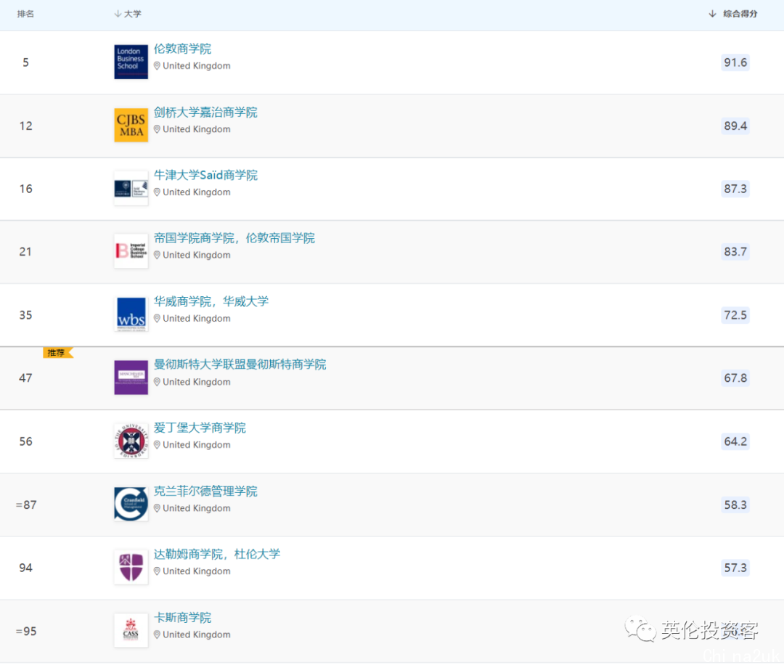Click the score 83.7
784x665 pixels.
point(735,252)
